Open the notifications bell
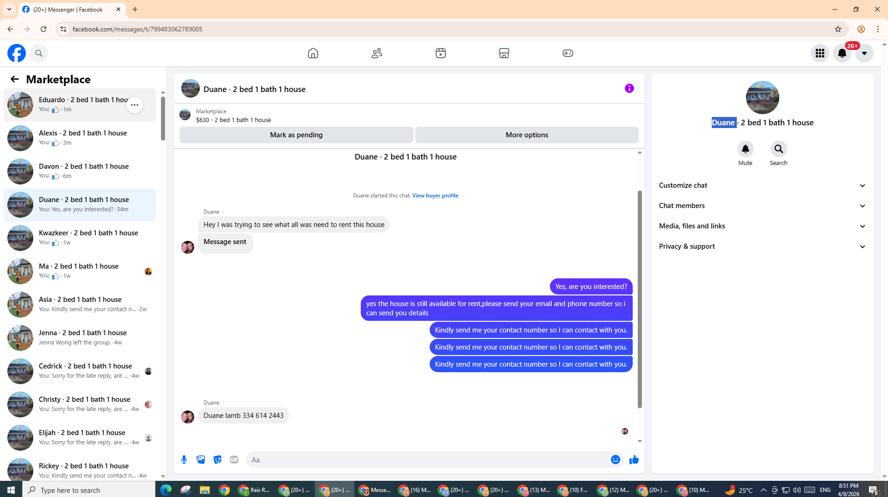The image size is (888, 497). tap(842, 53)
